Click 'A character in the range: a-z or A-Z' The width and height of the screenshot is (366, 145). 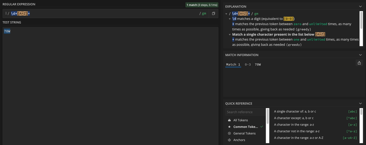pyautogui.click(x=299, y=138)
